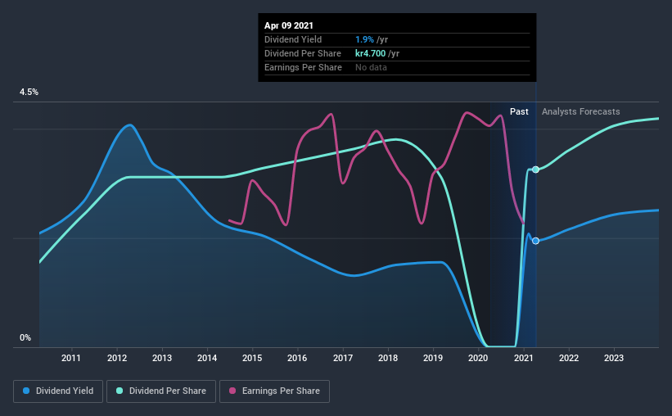This screenshot has height=416, width=672.
Task: Click the 2013 x-axis label
Action: click(162, 358)
